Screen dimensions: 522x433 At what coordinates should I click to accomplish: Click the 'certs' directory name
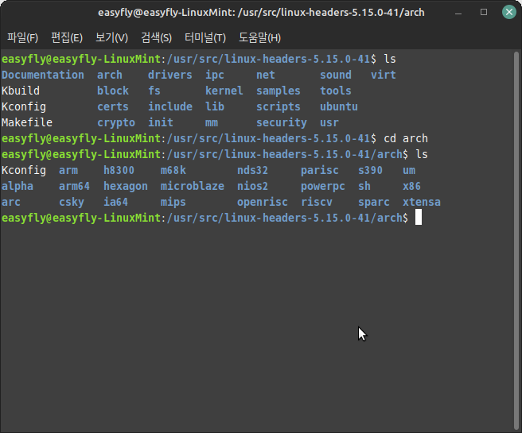pyautogui.click(x=113, y=106)
